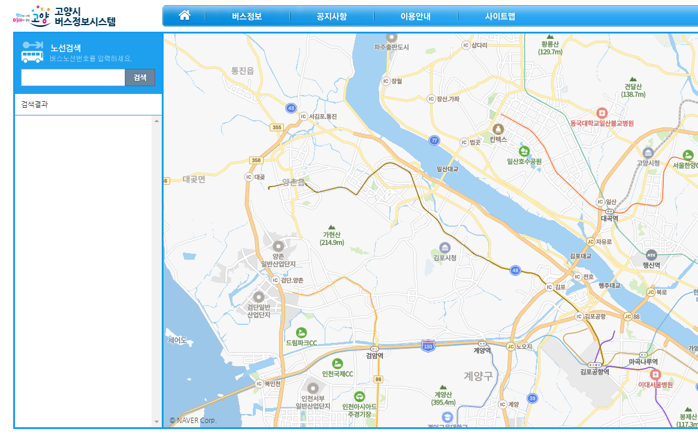Click the 검암역 station icon
Viewport: 698px width, 435px height.
coord(374,349)
